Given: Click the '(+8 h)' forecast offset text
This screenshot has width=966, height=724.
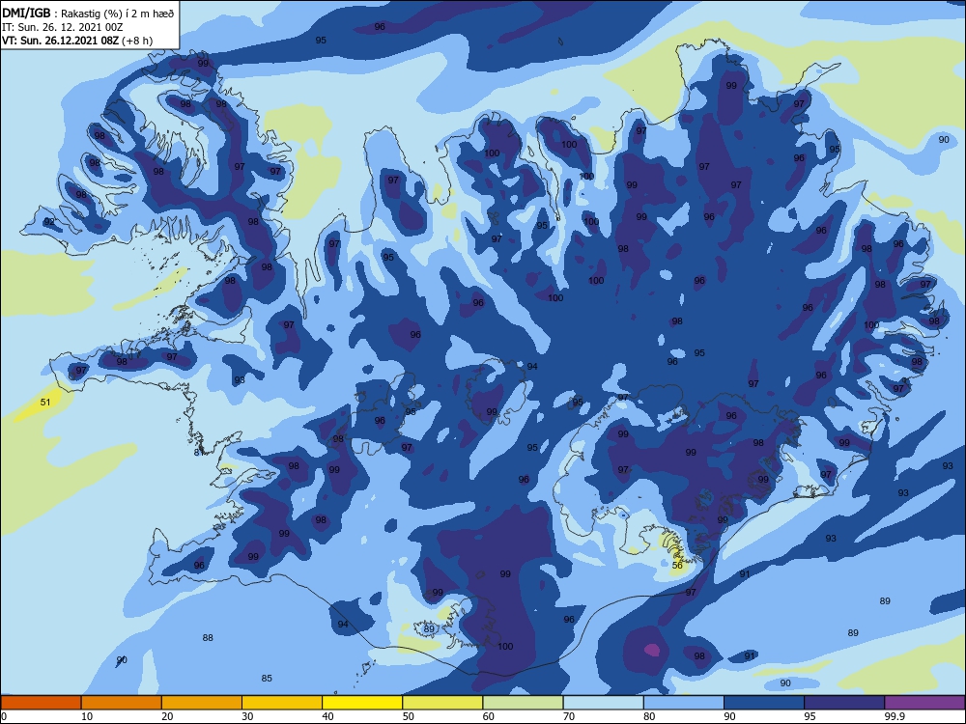Looking at the screenshot, I should pos(137,41).
